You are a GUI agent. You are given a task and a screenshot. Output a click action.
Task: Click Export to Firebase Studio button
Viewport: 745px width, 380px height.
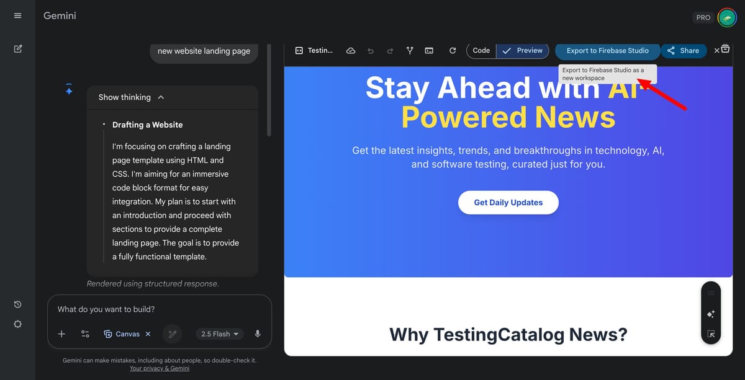(x=608, y=51)
